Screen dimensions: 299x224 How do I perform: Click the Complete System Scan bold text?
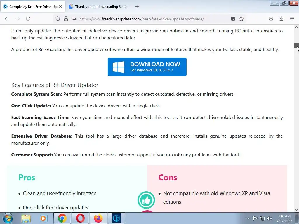[x=36, y=94]
